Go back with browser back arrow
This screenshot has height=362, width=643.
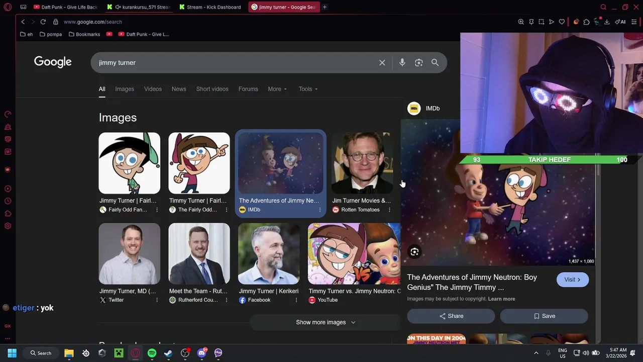tap(23, 22)
